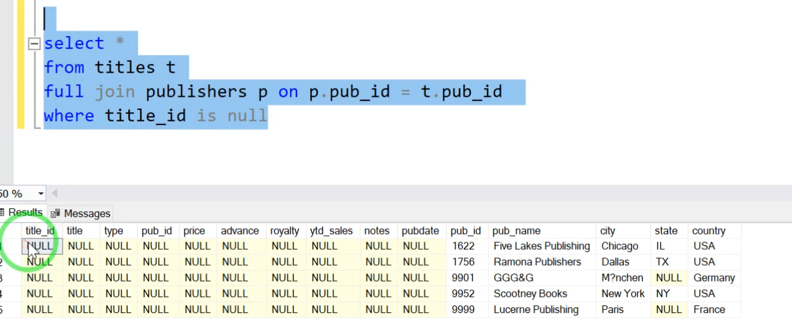
Task: Click the Messages tab icon
Action: tap(56, 214)
